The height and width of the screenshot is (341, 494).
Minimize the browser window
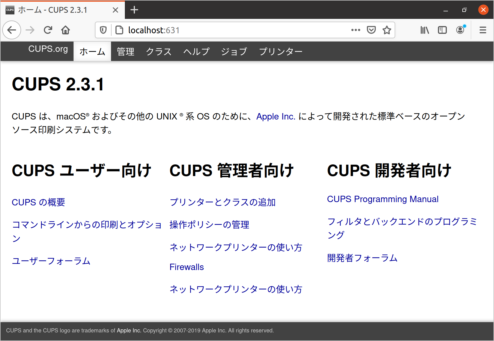pos(446,10)
